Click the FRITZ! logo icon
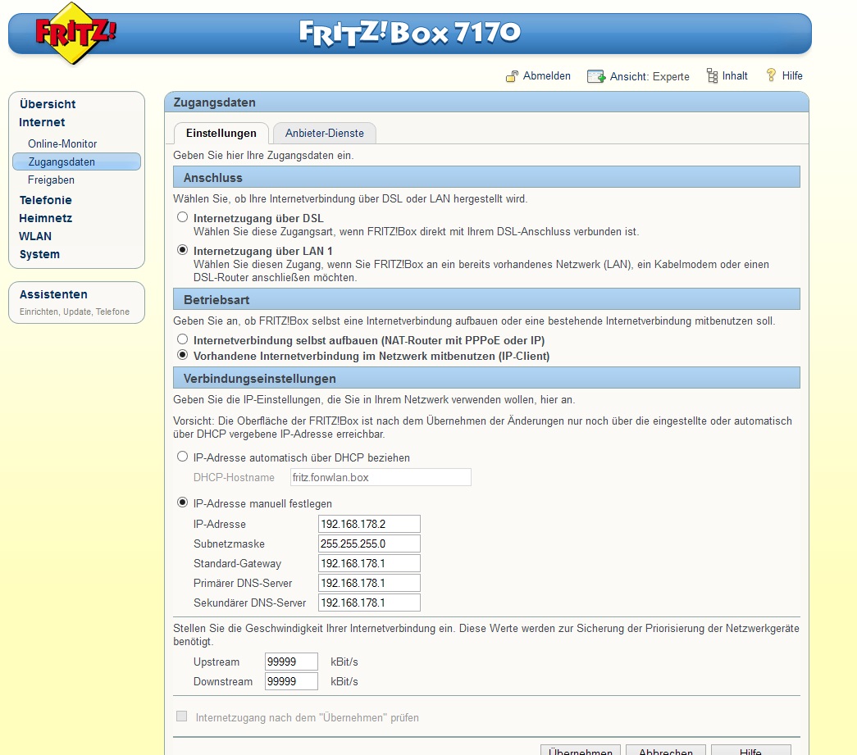This screenshot has height=755, width=857. [75, 34]
